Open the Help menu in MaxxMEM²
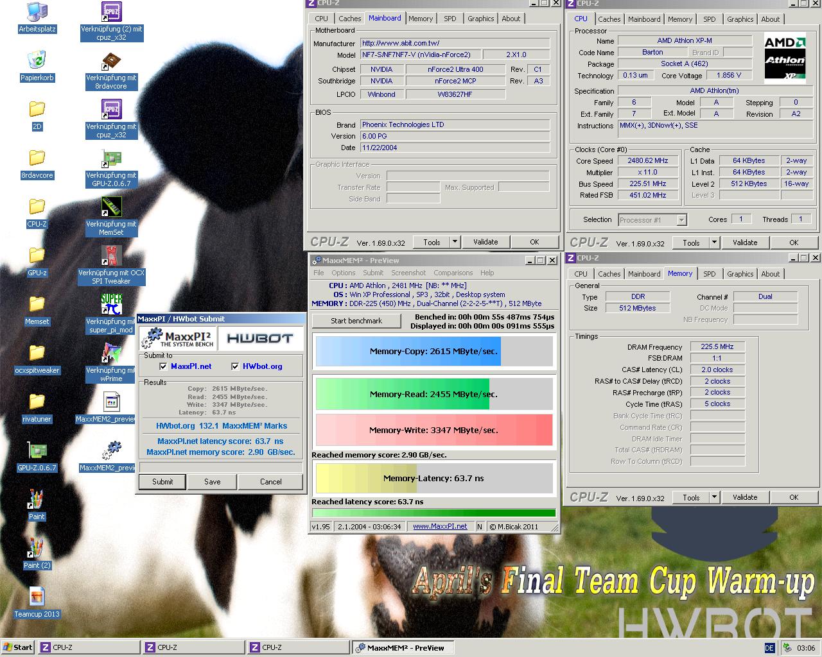Image resolution: width=822 pixels, height=657 pixels. 487,273
